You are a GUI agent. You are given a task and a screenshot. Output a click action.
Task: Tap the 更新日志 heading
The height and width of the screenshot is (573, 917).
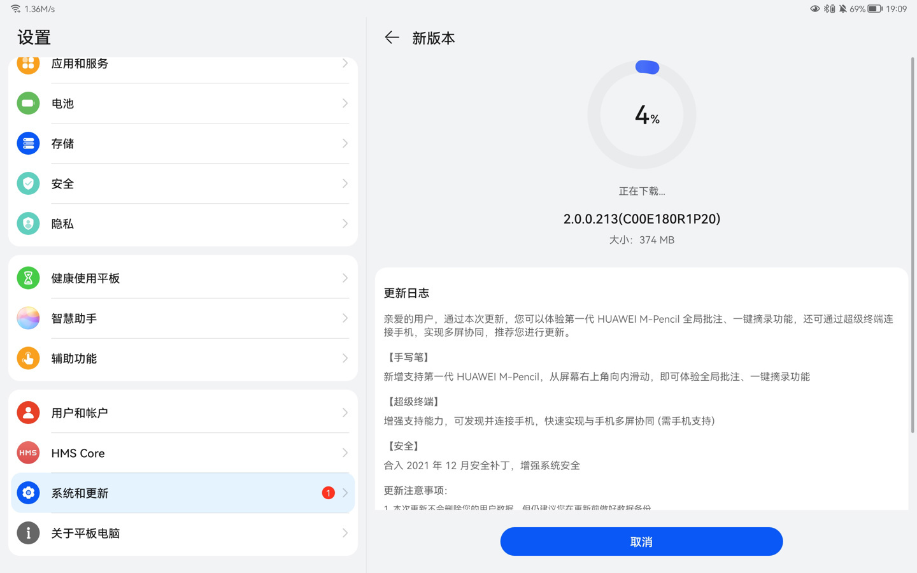pos(406,293)
